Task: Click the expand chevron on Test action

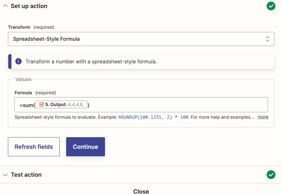Action: 5,175
